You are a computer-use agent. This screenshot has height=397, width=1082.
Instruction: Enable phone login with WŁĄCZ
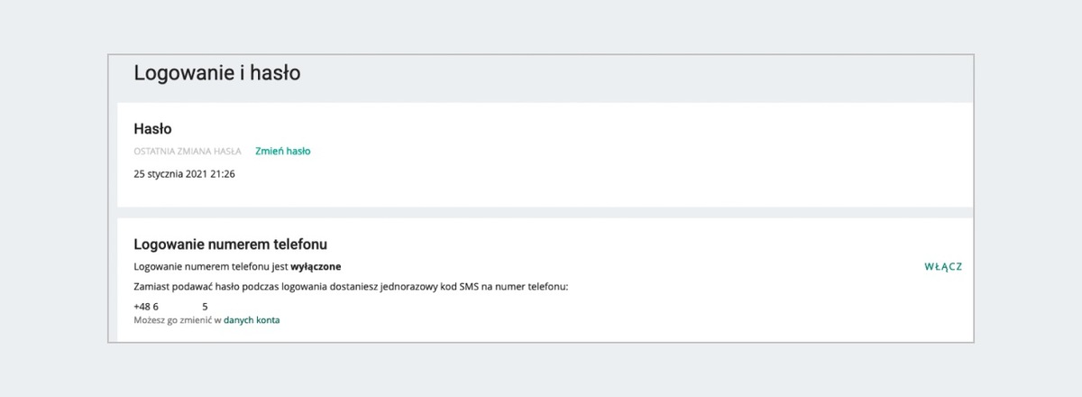943,267
